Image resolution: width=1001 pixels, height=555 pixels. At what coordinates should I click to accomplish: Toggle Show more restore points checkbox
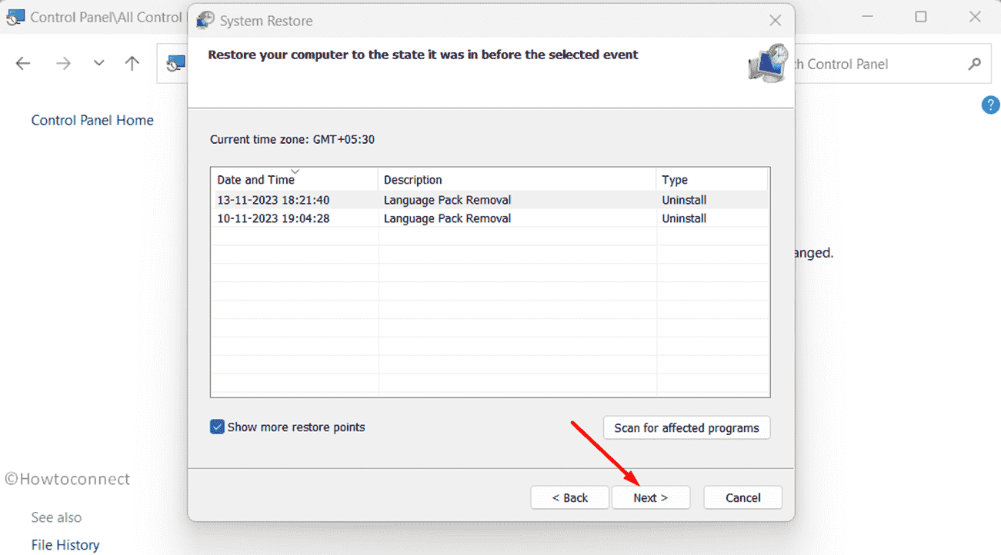[x=217, y=427]
